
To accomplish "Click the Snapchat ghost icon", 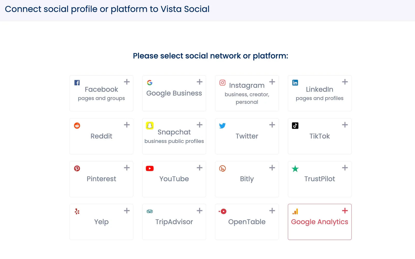I will (150, 125).
